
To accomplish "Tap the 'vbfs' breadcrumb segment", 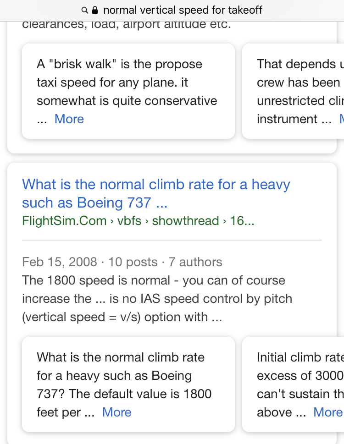I will (x=129, y=220).
